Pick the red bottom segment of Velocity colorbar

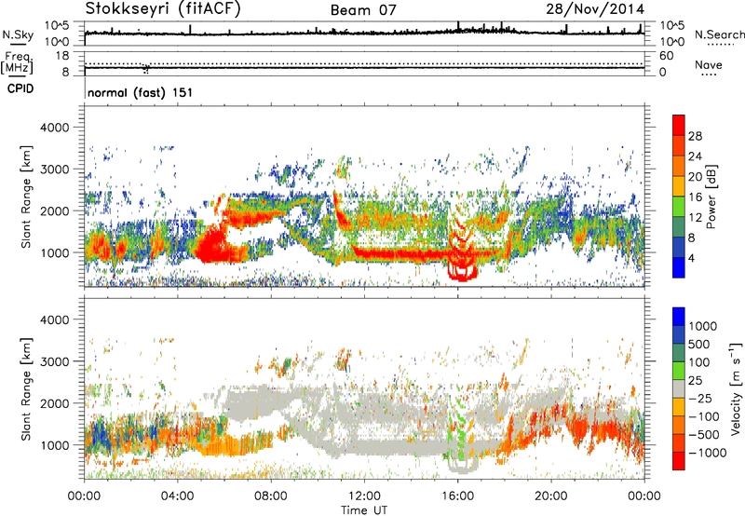coord(679,461)
